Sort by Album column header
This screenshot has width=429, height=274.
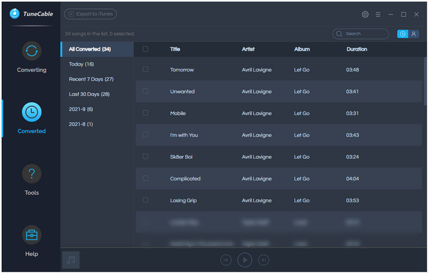pyautogui.click(x=302, y=49)
